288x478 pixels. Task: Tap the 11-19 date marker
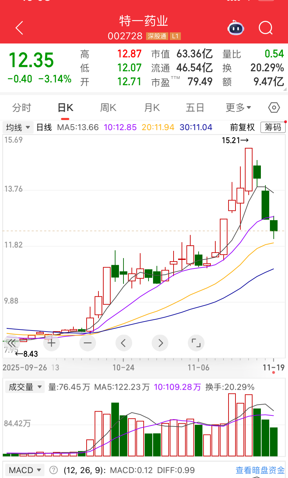(273, 368)
